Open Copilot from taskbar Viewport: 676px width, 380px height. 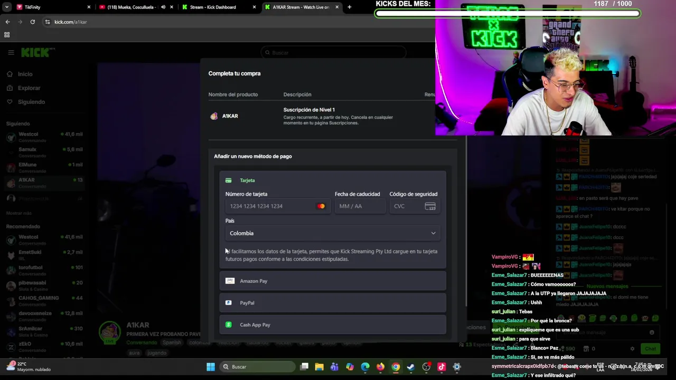coord(350,367)
